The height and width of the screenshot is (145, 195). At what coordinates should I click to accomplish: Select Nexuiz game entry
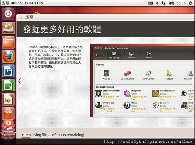(135, 107)
